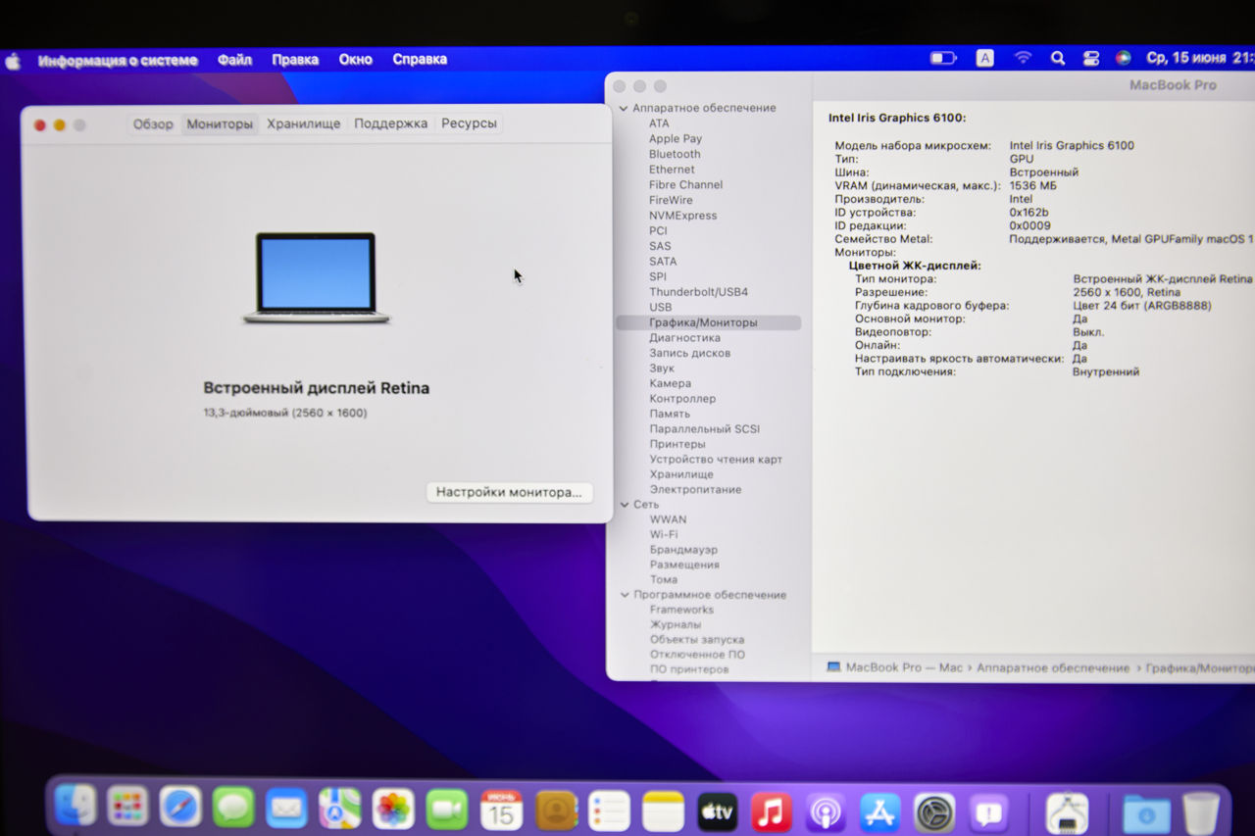The height and width of the screenshot is (836, 1255).
Task: Open Feedback Assistant in the Dock
Action: [x=988, y=812]
